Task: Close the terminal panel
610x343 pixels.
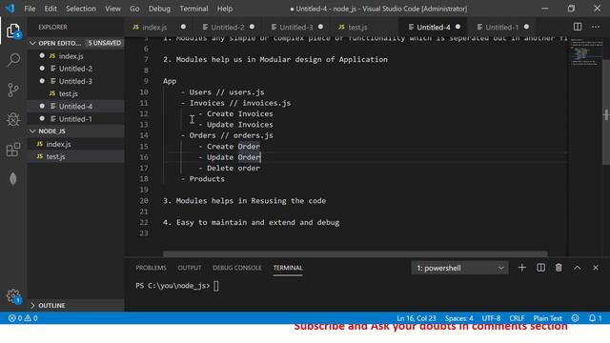Action: 596,268
